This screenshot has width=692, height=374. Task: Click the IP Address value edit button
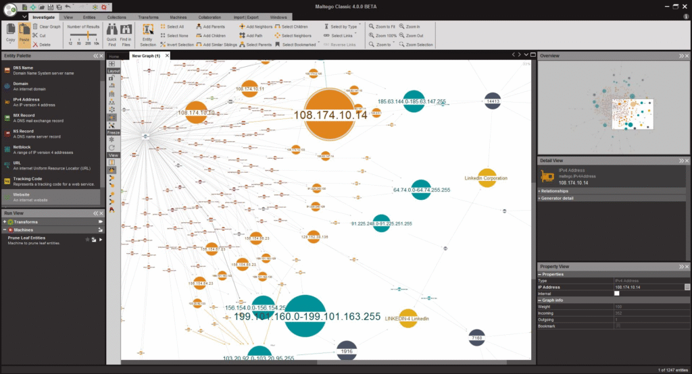click(x=687, y=287)
